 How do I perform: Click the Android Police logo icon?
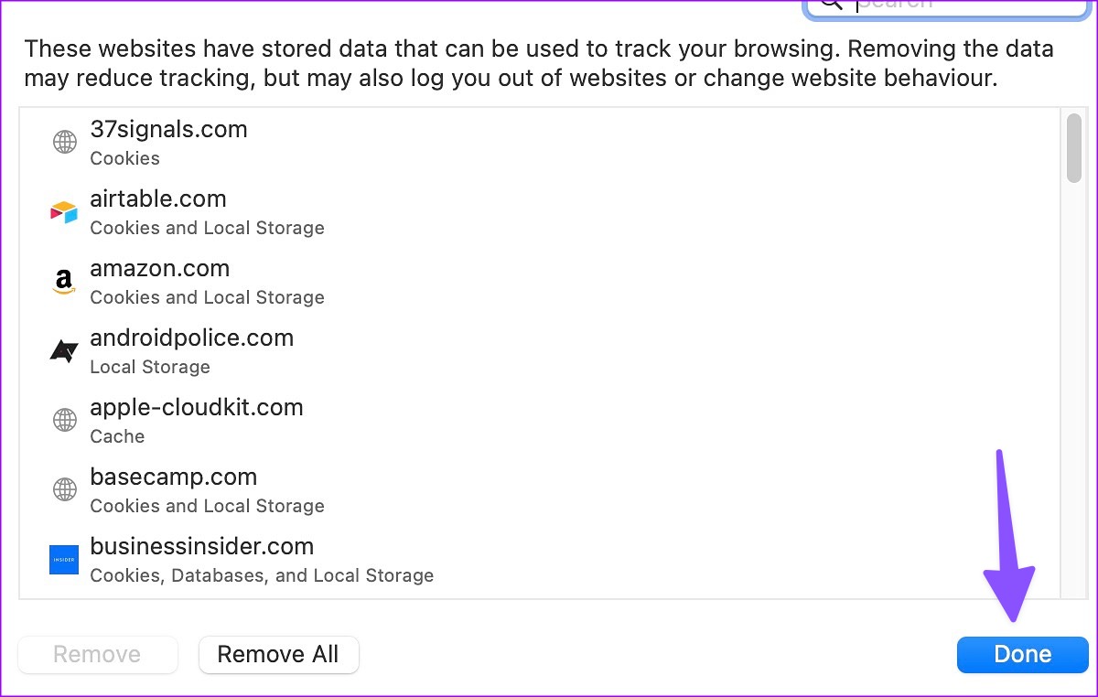click(x=64, y=351)
